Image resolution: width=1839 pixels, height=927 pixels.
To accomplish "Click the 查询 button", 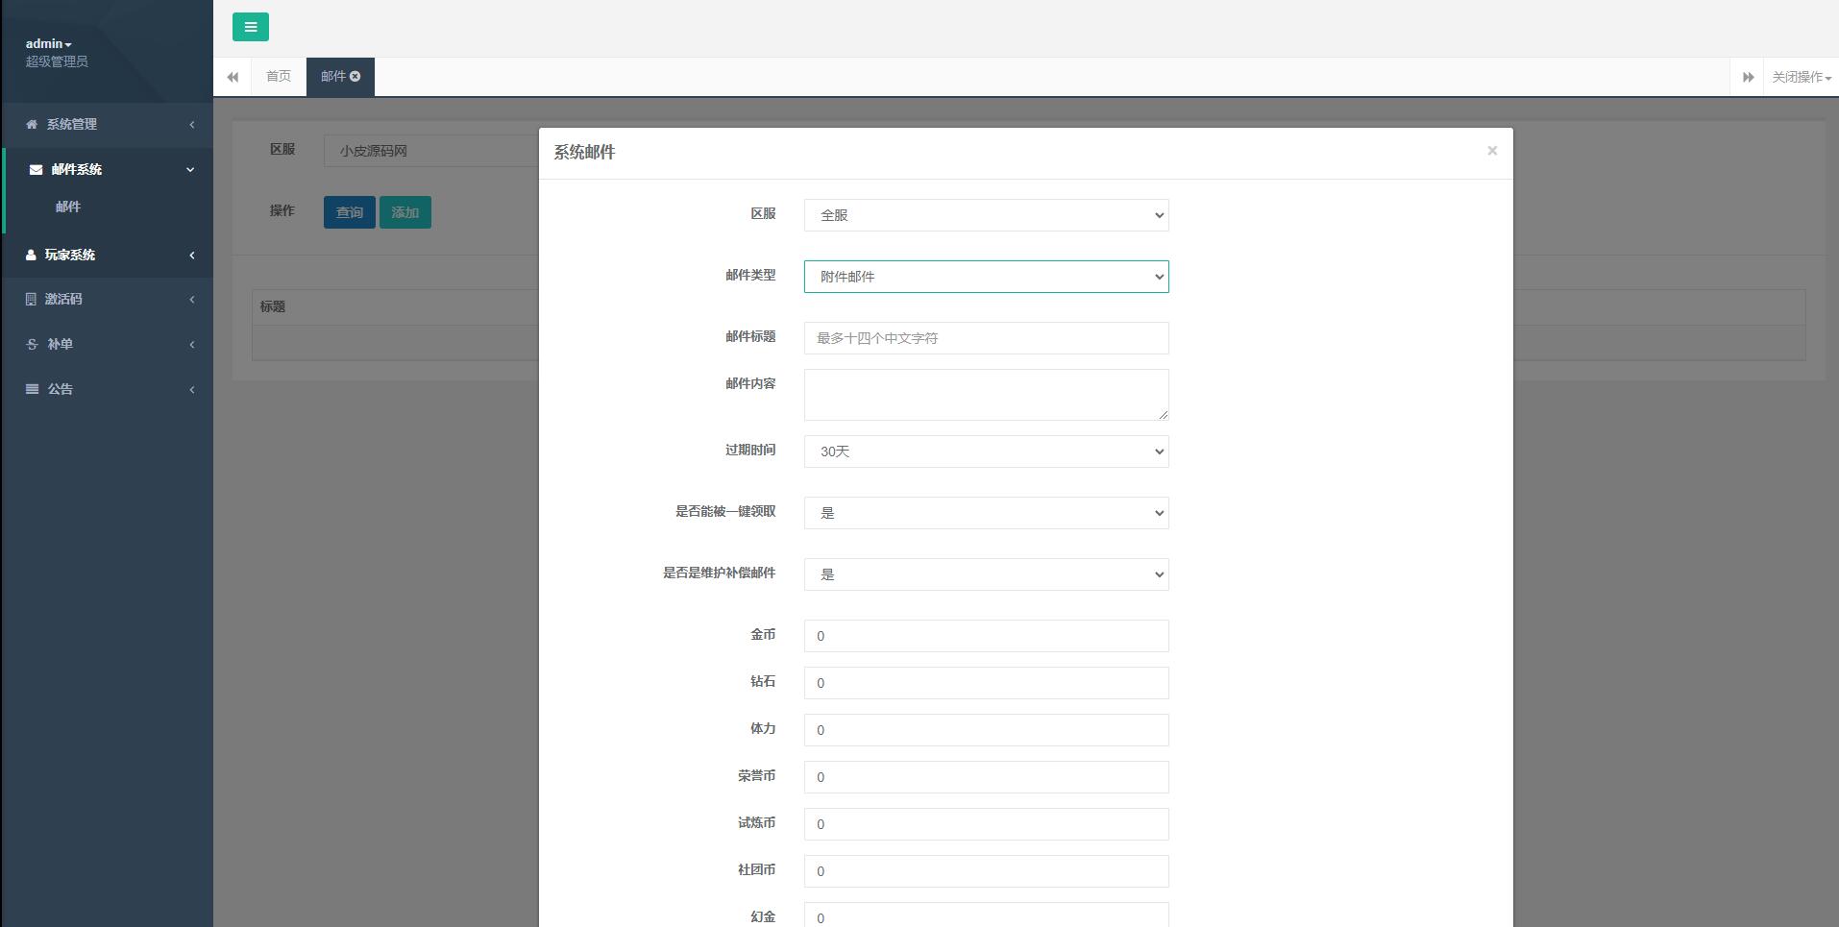I will [x=349, y=212].
